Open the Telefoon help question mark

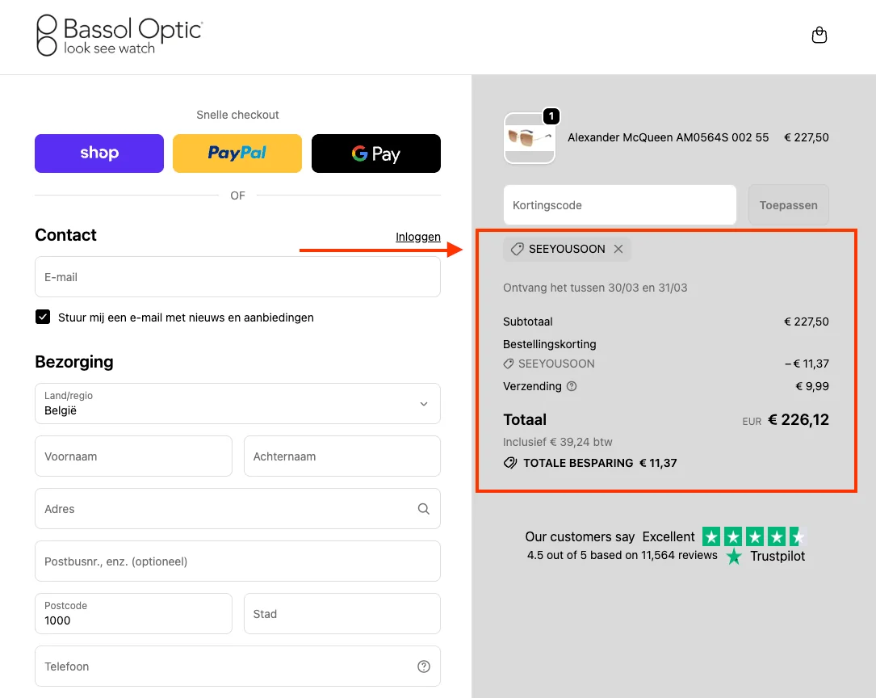[424, 666]
